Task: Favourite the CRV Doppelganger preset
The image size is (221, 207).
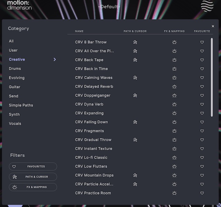Action: pos(202,96)
